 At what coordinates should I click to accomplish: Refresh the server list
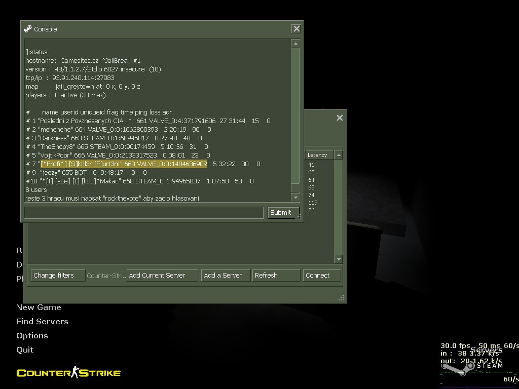(x=276, y=276)
